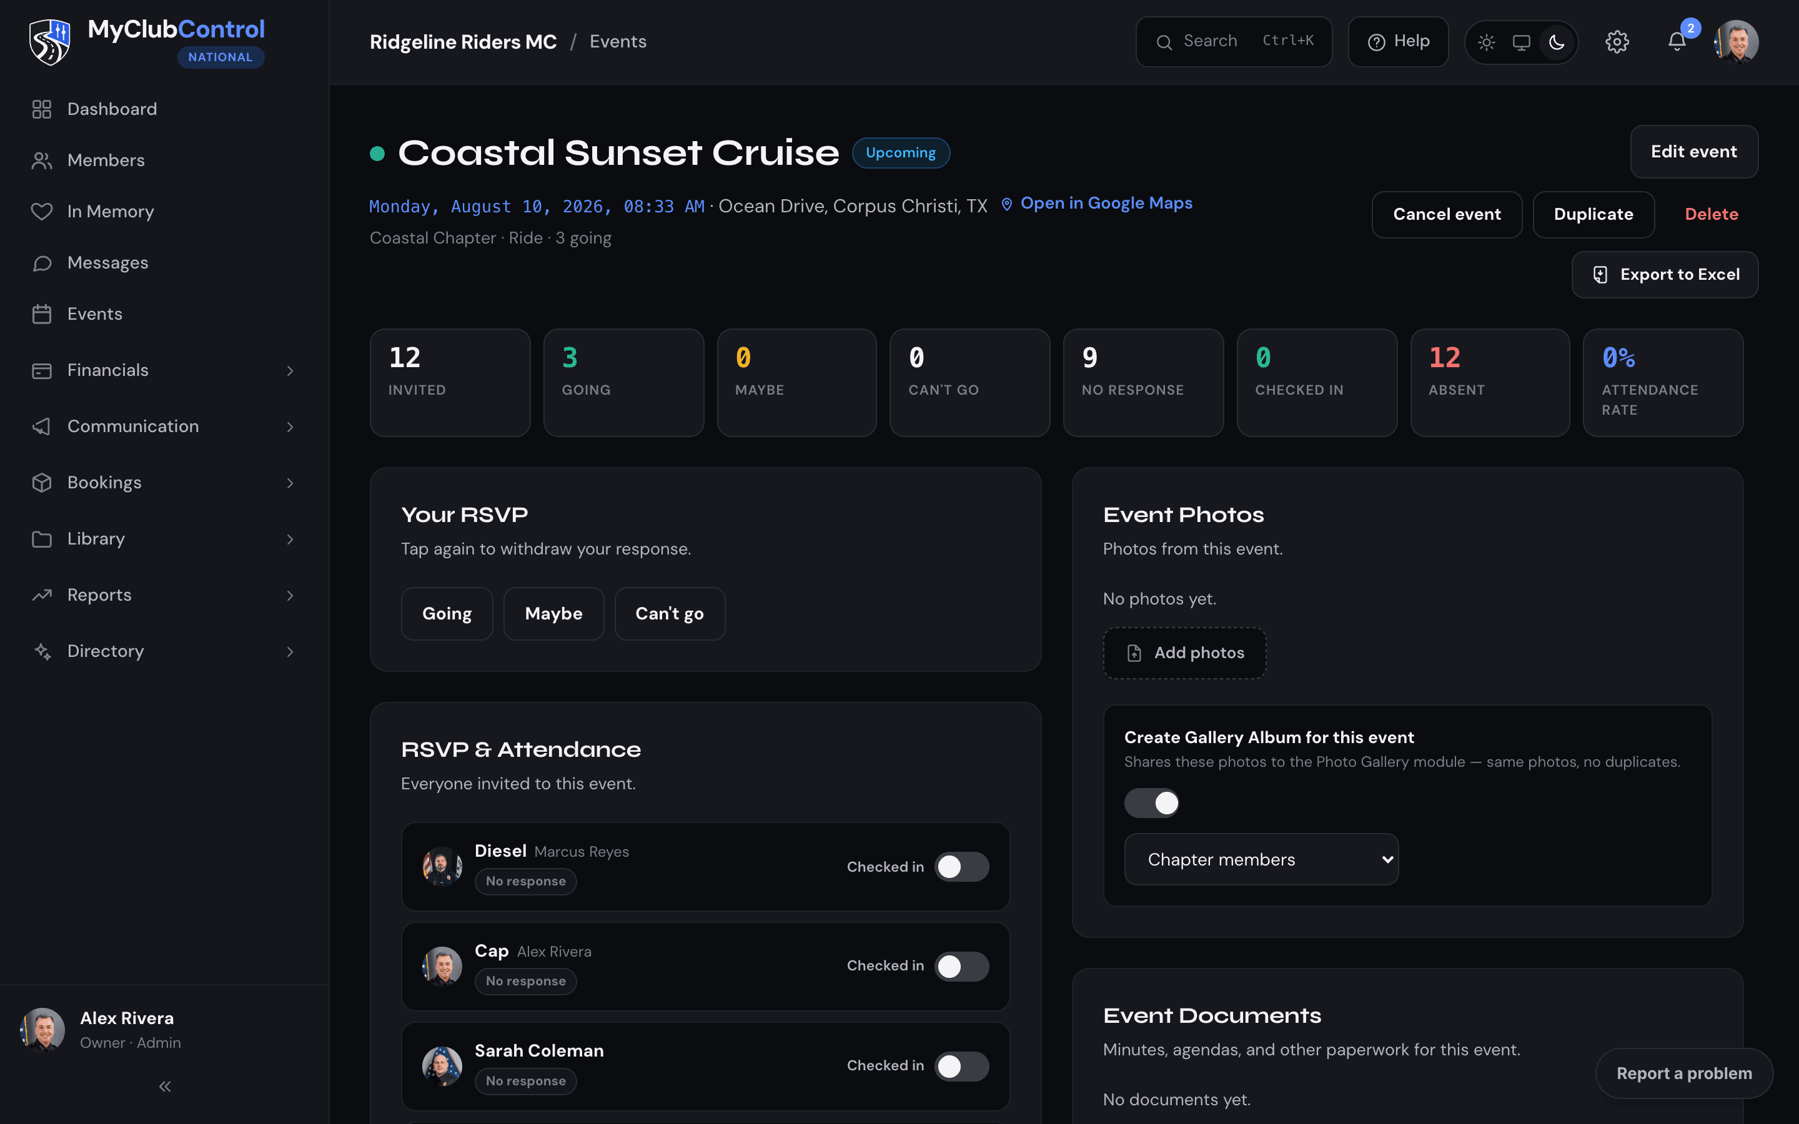Image resolution: width=1799 pixels, height=1124 pixels.
Task: Open user avatar in top right header
Action: [1736, 42]
